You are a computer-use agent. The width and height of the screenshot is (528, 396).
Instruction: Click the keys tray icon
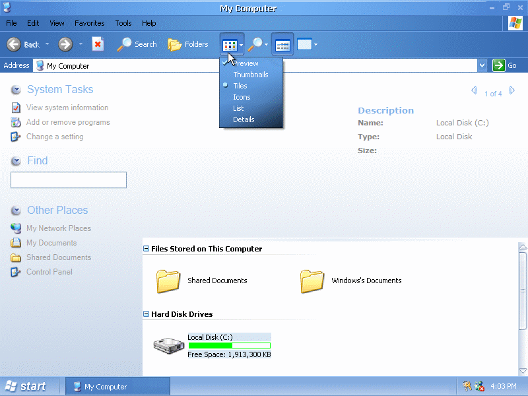point(467,386)
